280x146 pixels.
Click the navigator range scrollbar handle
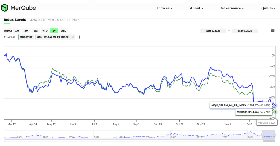pos(269,141)
